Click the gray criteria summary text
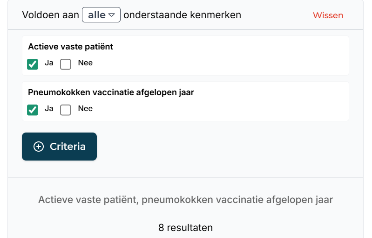This screenshot has width=372, height=238. [x=185, y=199]
